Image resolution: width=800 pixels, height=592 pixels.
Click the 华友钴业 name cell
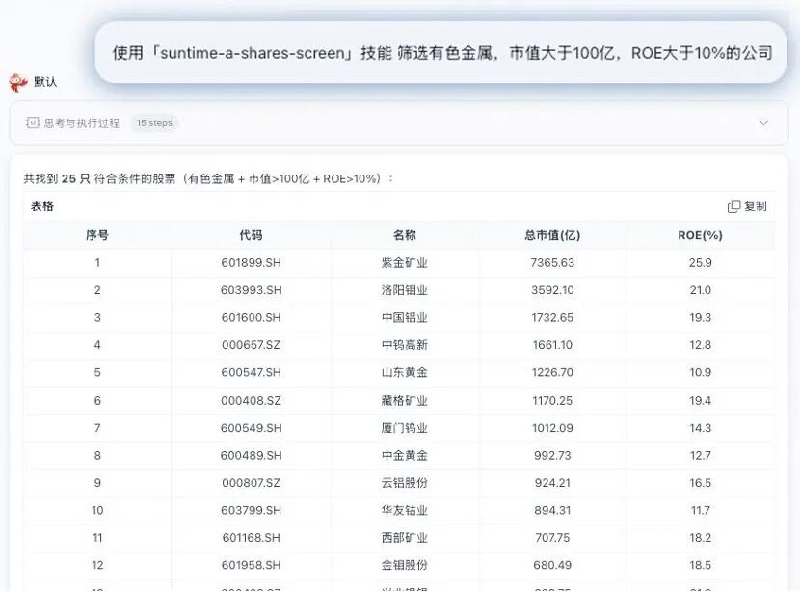(405, 510)
